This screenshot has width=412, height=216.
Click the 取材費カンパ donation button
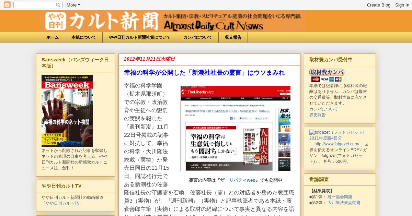pos(327,72)
